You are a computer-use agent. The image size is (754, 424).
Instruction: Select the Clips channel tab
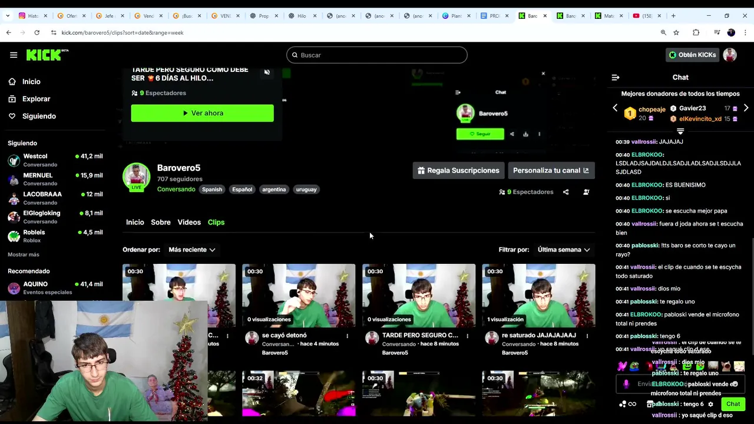pos(216,222)
